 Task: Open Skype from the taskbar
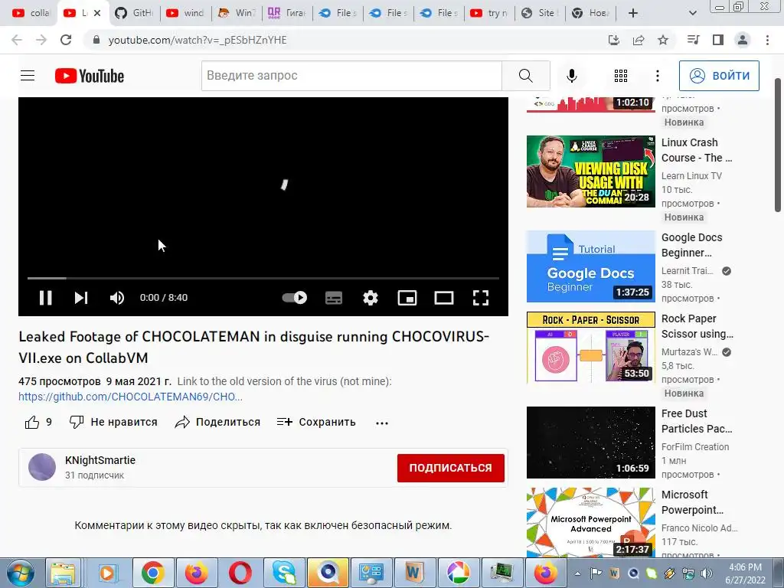point(284,573)
